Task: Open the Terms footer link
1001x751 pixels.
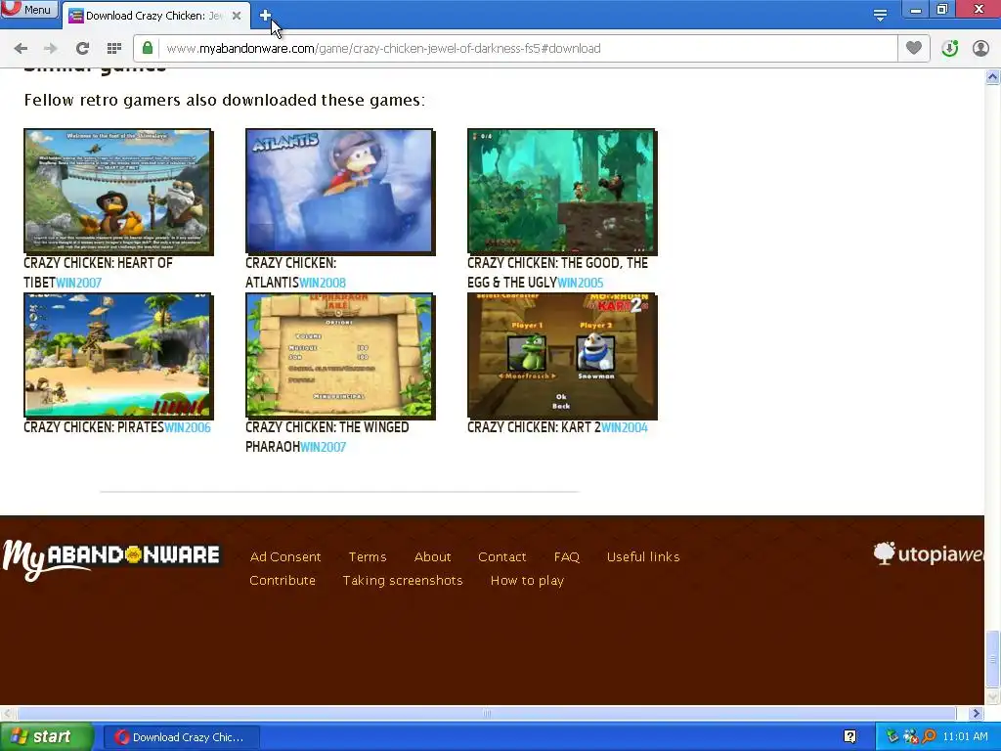Action: 368,556
